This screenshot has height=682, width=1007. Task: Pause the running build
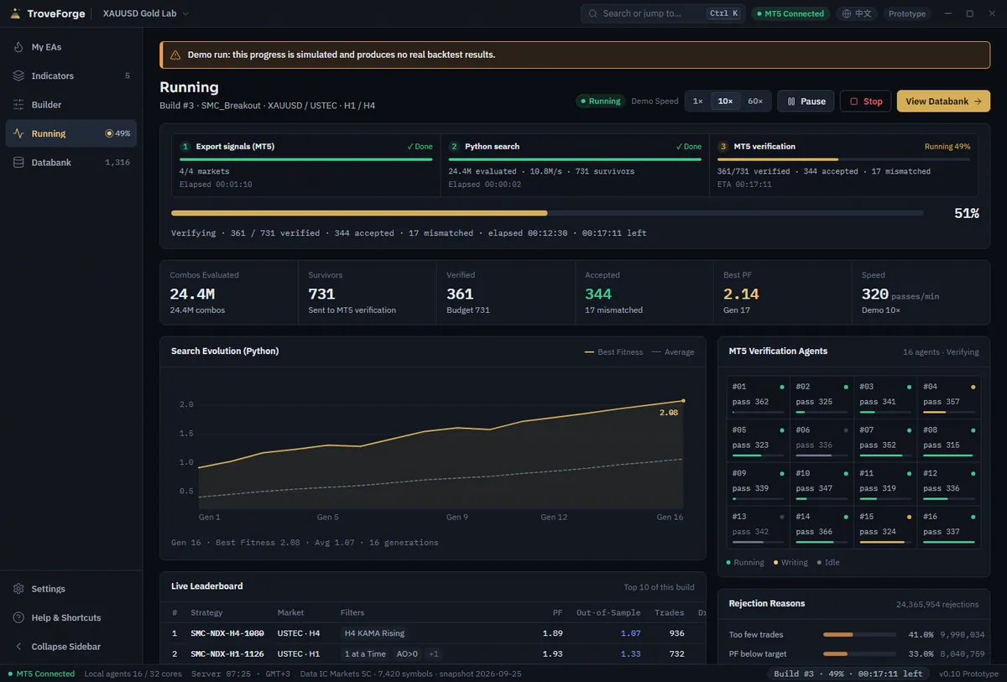coord(806,101)
